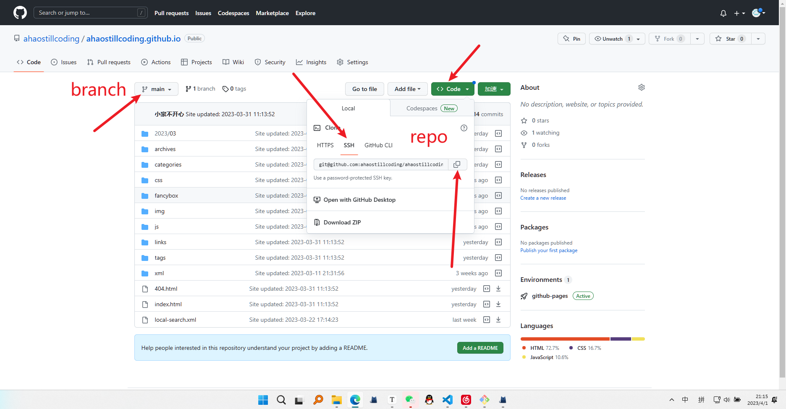The image size is (786, 409).
Task: Click code icon beside 404.html
Action: (x=487, y=289)
